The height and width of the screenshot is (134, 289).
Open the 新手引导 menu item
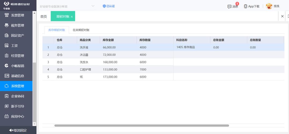(16, 106)
